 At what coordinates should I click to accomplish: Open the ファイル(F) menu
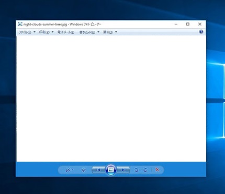(25, 32)
